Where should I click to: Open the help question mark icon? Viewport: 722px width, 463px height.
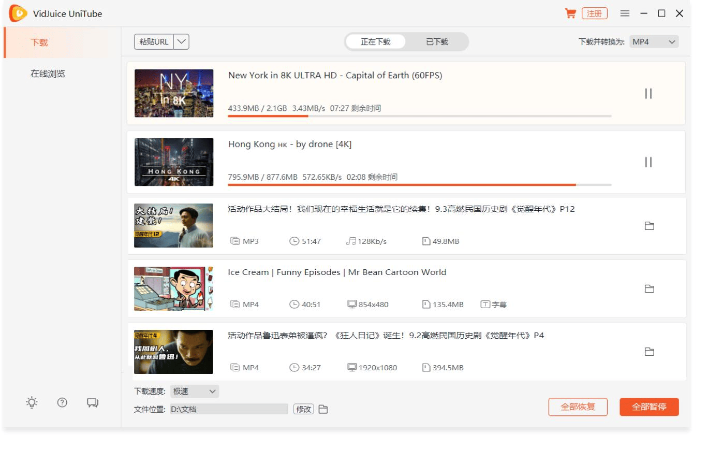pos(62,402)
